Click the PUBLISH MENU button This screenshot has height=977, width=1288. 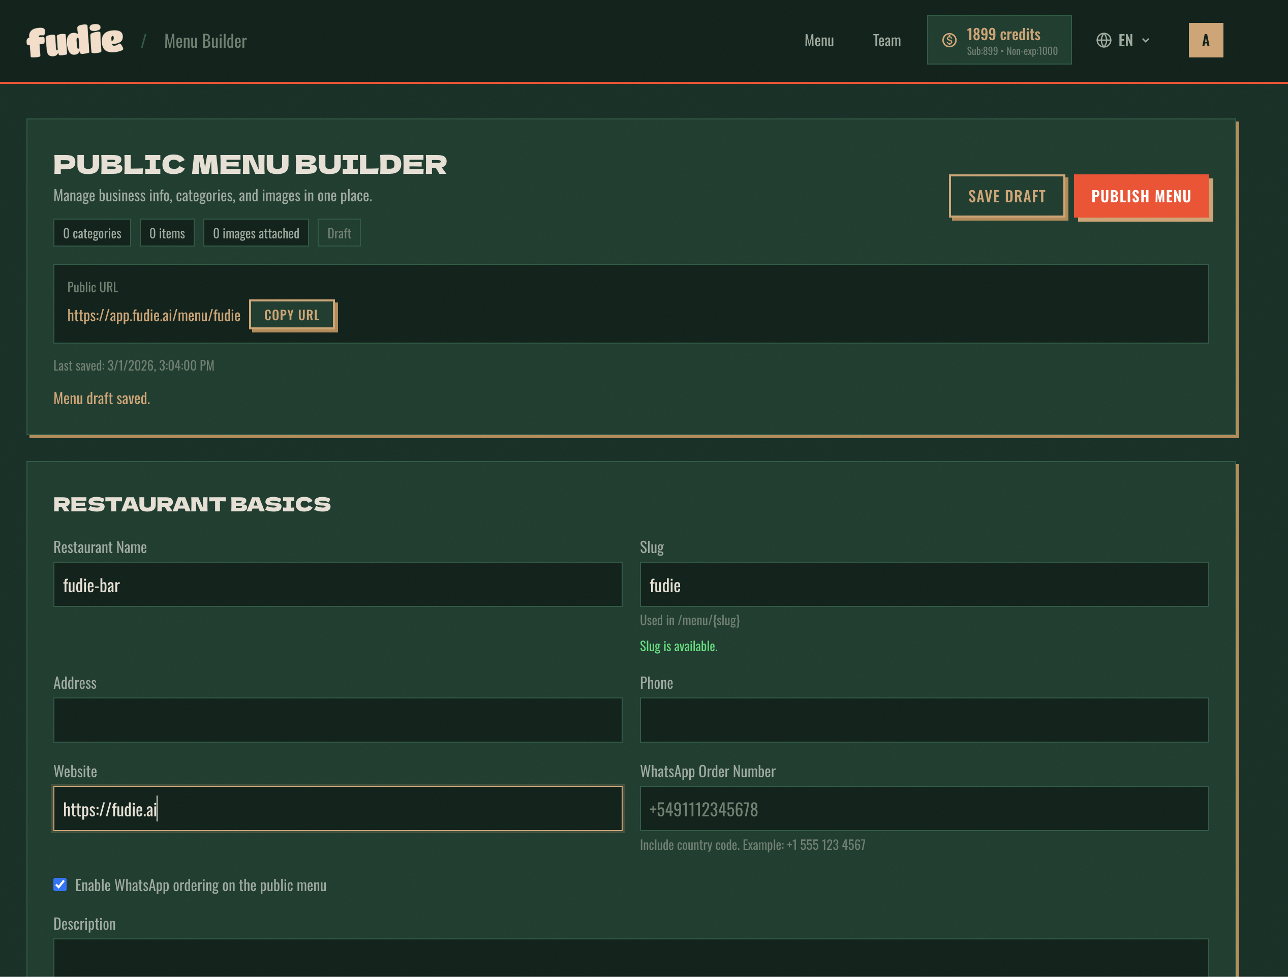(1142, 196)
